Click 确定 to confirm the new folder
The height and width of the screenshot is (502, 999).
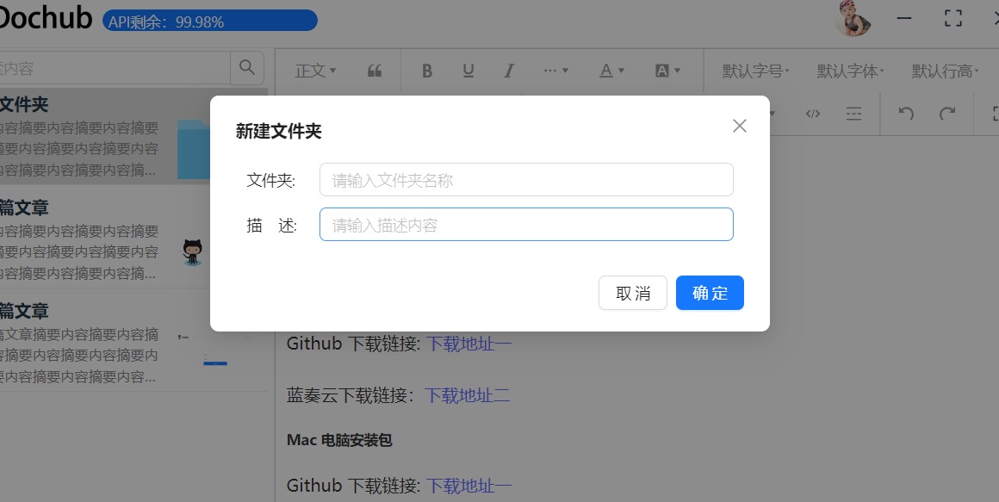click(x=710, y=293)
